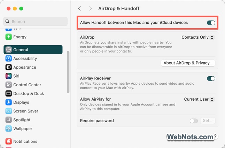Open Appearance settings
Image resolution: width=225 pixels, height=148 pixels.
(33, 67)
